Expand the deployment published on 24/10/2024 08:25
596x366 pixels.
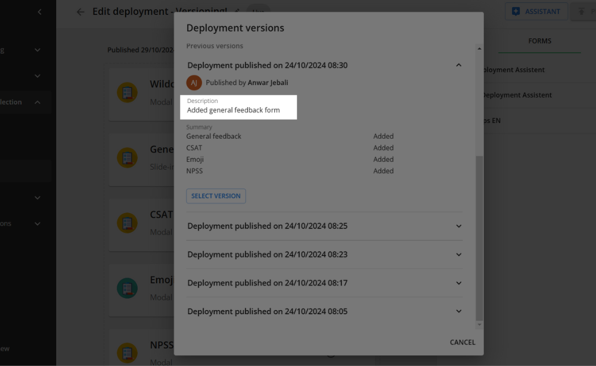(458, 226)
